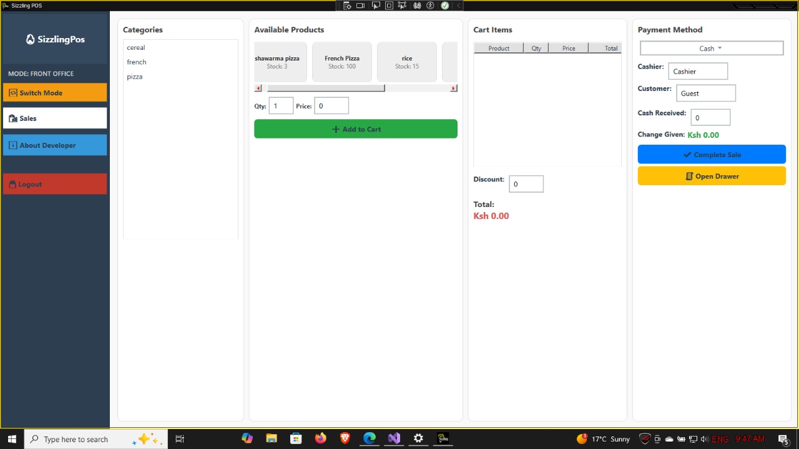Click the Complete Sale button
Screen dimensions: 799x449
(x=712, y=155)
